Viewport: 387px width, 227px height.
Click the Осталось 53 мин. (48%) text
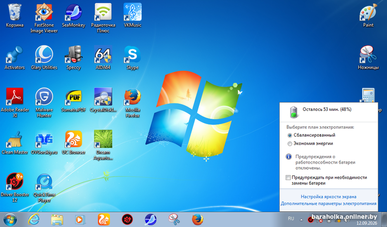coord(327,109)
